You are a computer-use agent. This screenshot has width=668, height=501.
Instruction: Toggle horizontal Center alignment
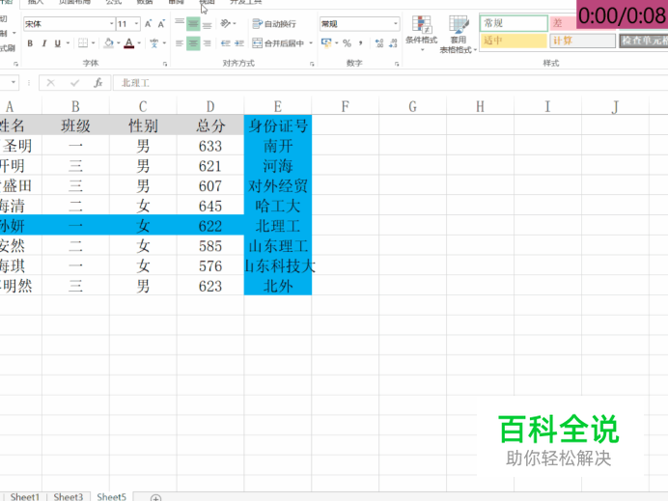[193, 43]
